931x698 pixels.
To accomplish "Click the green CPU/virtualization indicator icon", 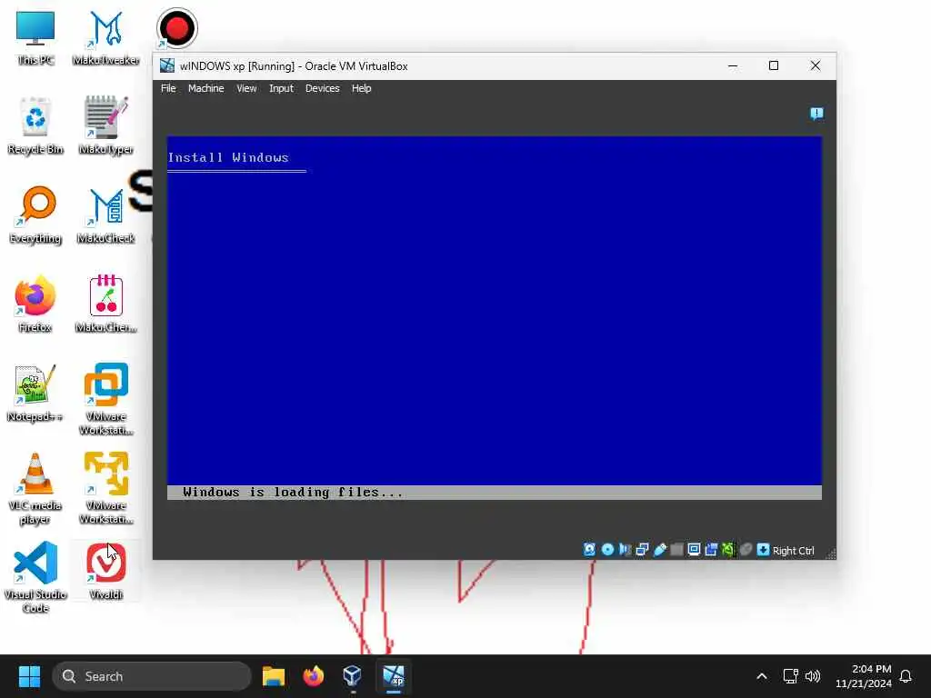I will 728,550.
